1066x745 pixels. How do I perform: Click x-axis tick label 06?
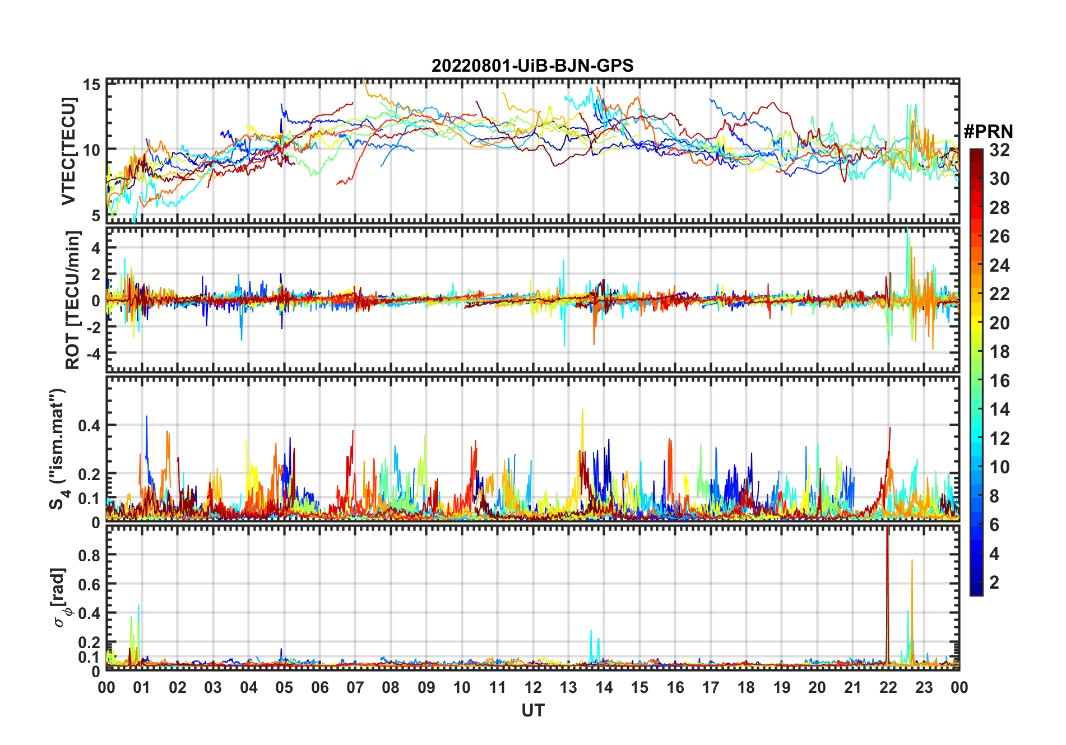(x=319, y=687)
